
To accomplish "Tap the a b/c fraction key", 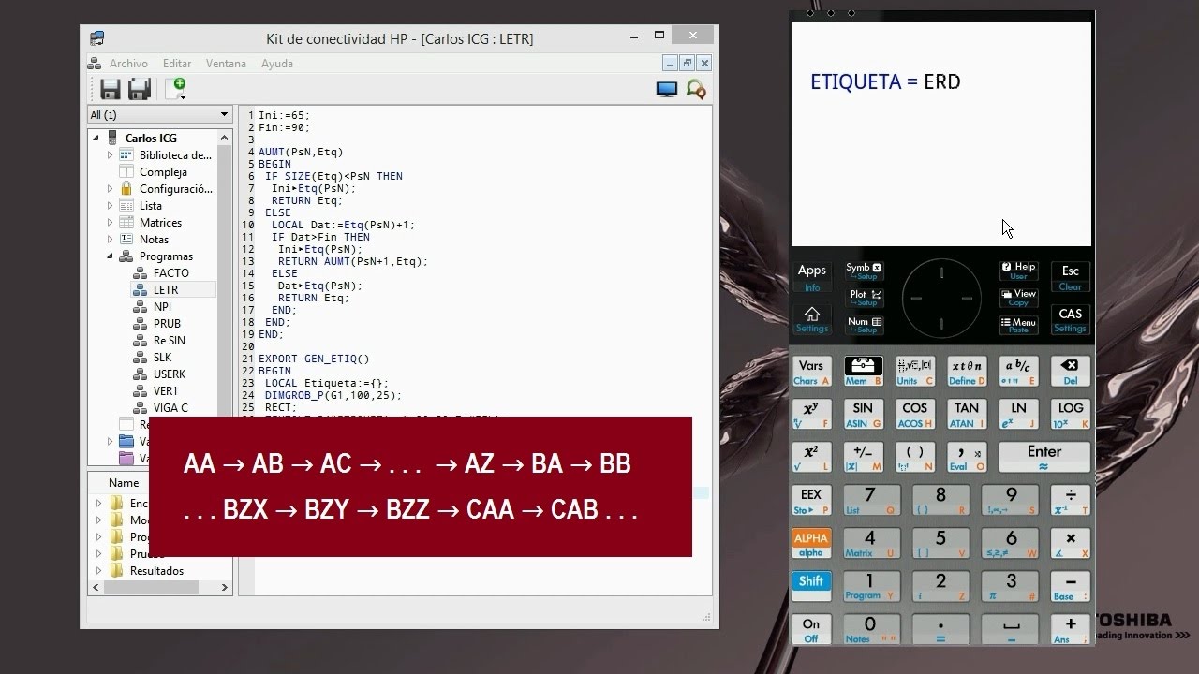I will [x=1018, y=372].
